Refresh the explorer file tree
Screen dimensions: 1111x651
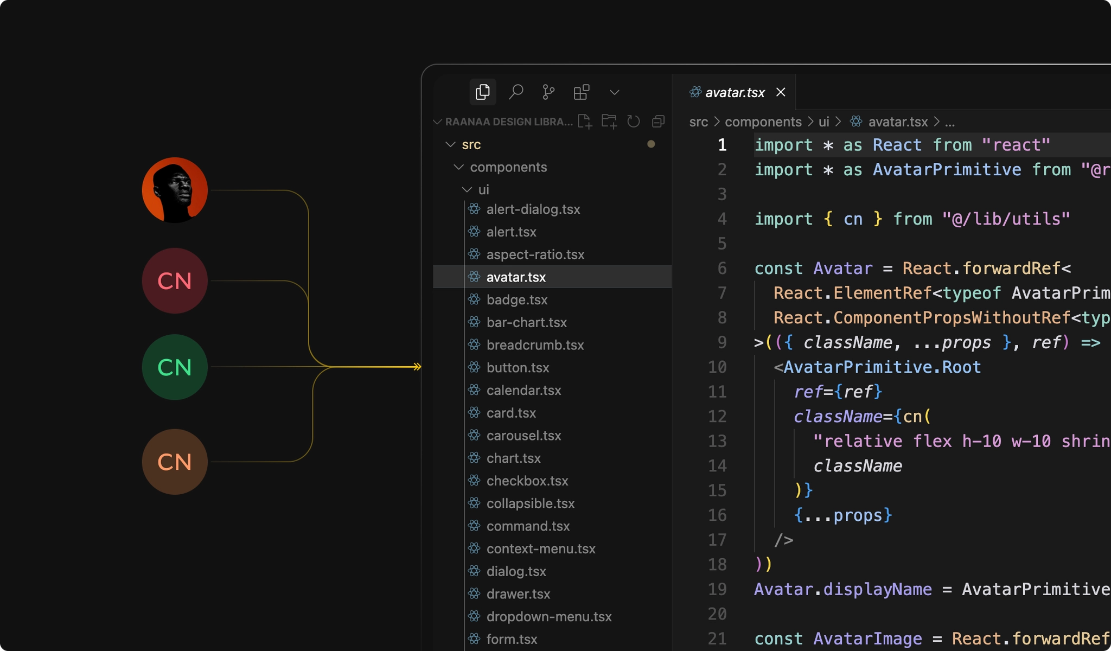(634, 122)
